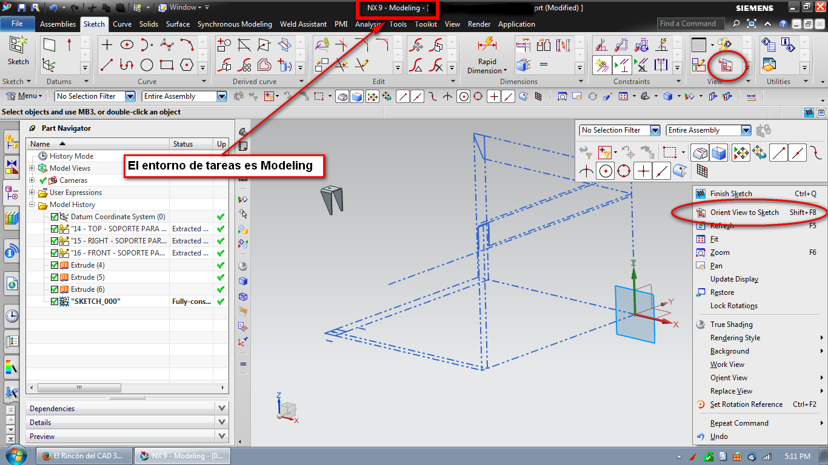The image size is (828, 465).
Task: Open the File menu
Action: click(x=17, y=24)
